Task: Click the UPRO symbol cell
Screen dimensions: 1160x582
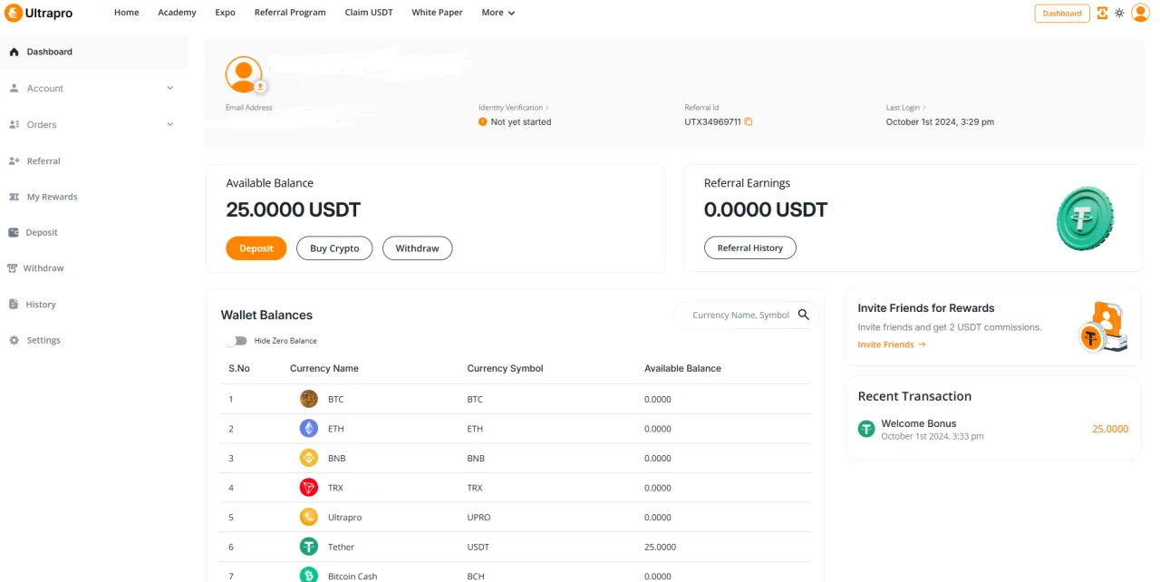Action: (x=478, y=517)
